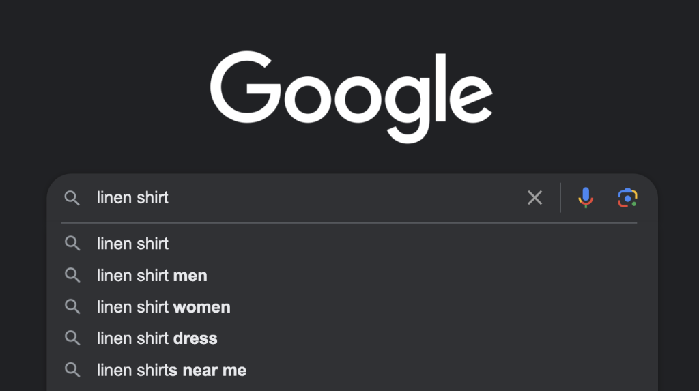Screen dimensions: 699x391
Task: Pick the 'linen shirt women' suggestion
Action: (x=352, y=307)
